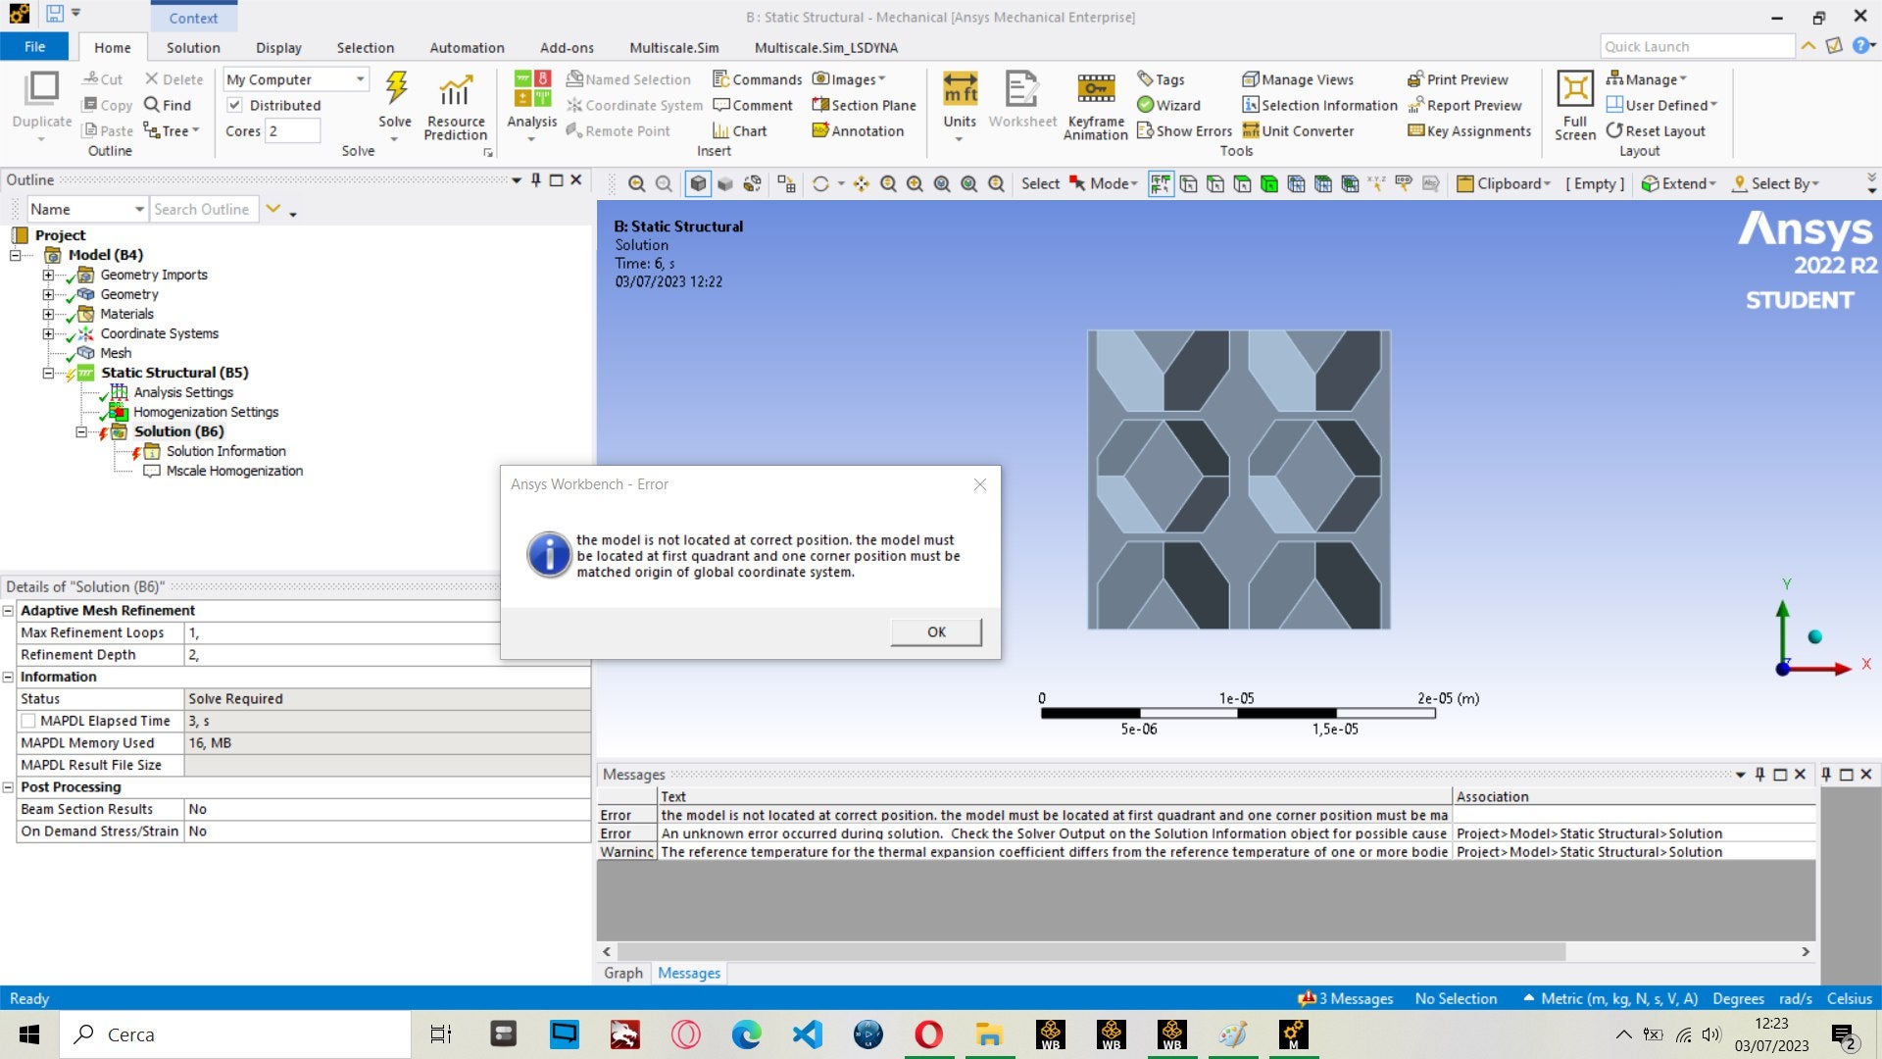Expand the Geometry Imports node
The image size is (1882, 1059).
tap(48, 275)
